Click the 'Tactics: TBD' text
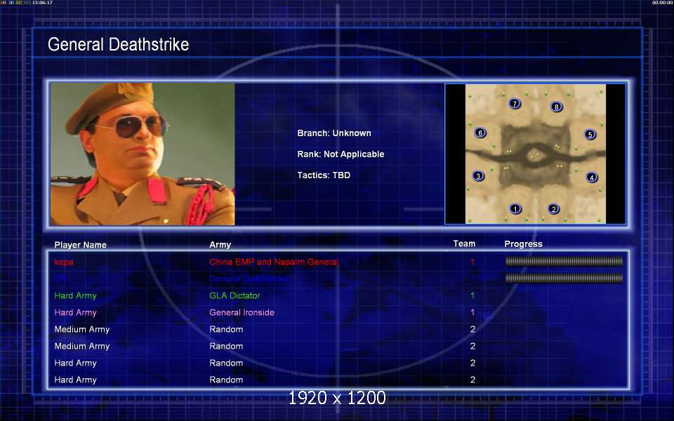The width and height of the screenshot is (674, 421). point(324,175)
